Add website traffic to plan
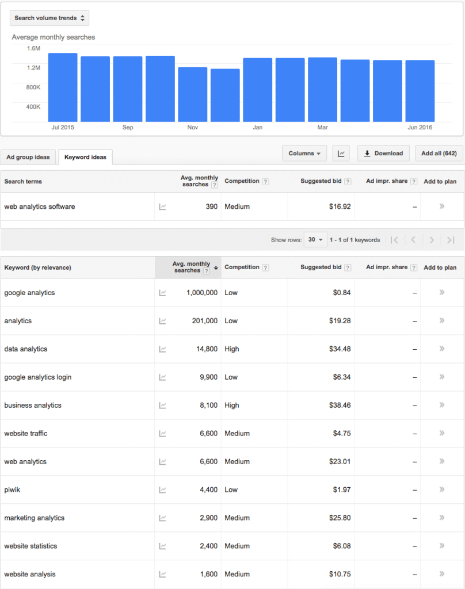This screenshot has height=589, width=465. [x=442, y=433]
